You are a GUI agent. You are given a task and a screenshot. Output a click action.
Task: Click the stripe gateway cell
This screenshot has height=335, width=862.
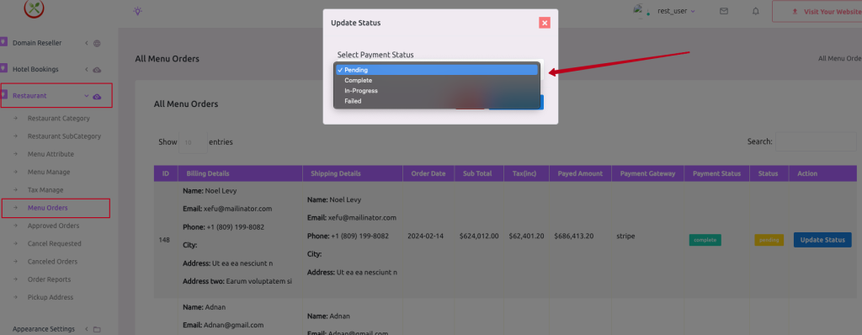tap(625, 236)
